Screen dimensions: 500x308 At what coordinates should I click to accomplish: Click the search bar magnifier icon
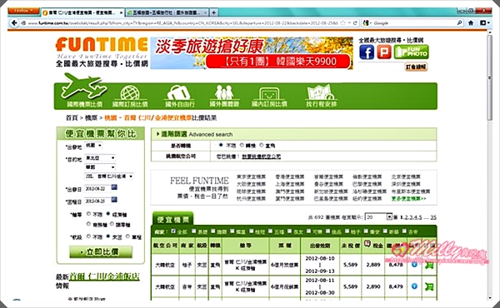tap(459, 23)
